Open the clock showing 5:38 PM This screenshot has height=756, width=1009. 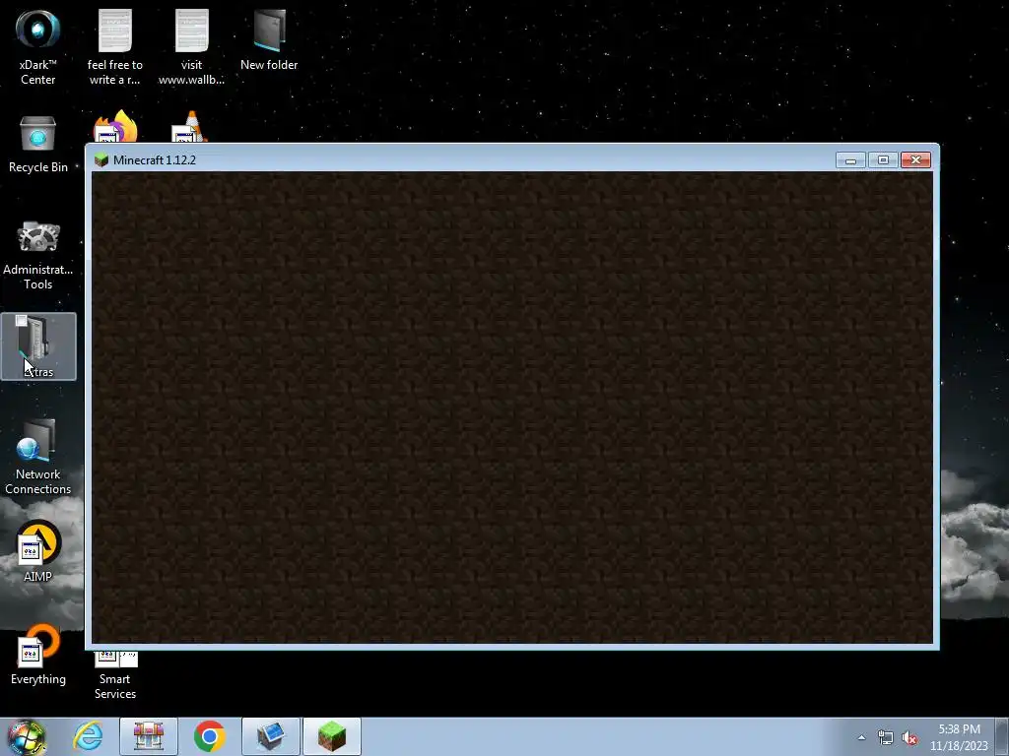(x=959, y=736)
